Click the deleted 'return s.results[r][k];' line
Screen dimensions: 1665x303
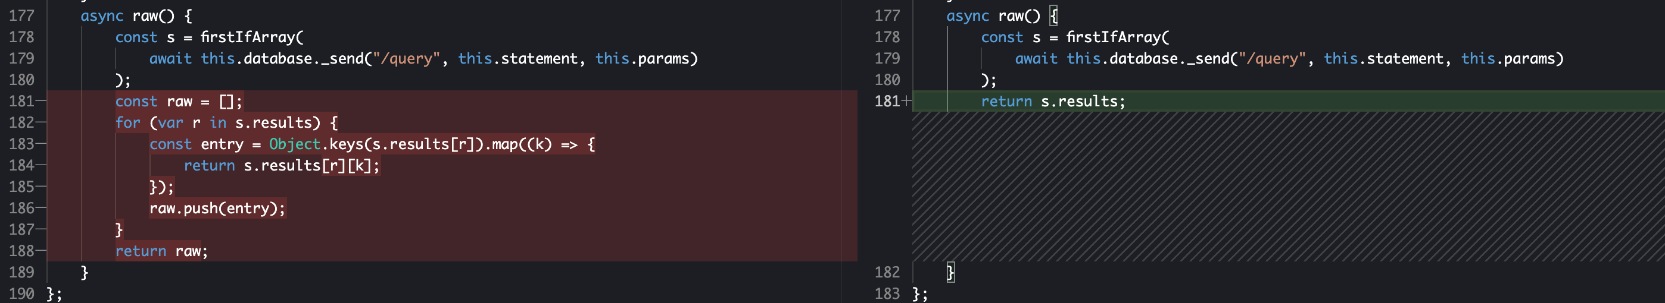click(282, 166)
